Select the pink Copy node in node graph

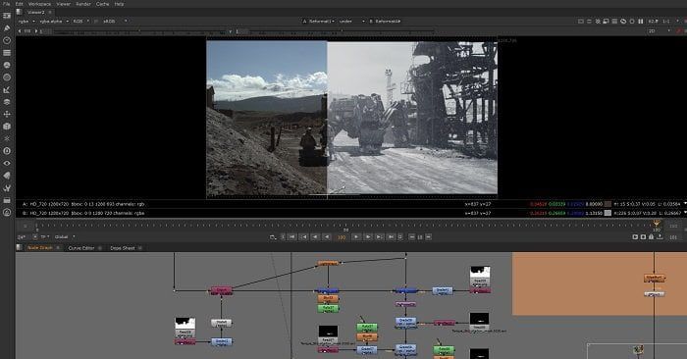(x=221, y=290)
